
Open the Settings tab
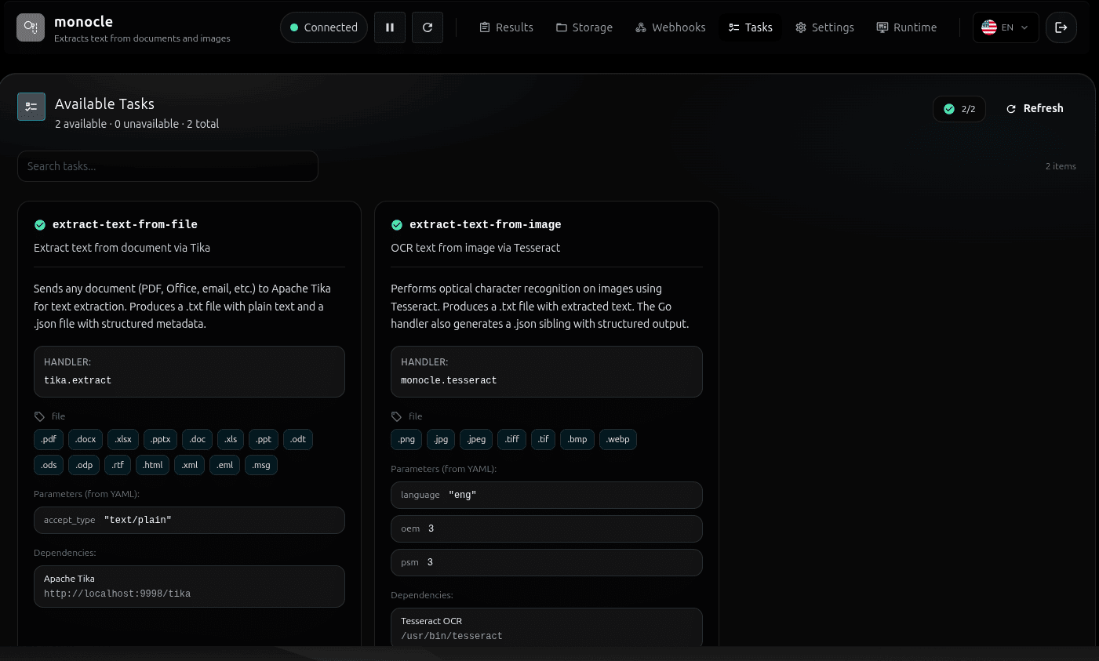(x=824, y=27)
